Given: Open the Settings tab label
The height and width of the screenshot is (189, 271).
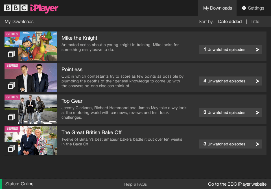Looking at the screenshot, I should [256, 8].
